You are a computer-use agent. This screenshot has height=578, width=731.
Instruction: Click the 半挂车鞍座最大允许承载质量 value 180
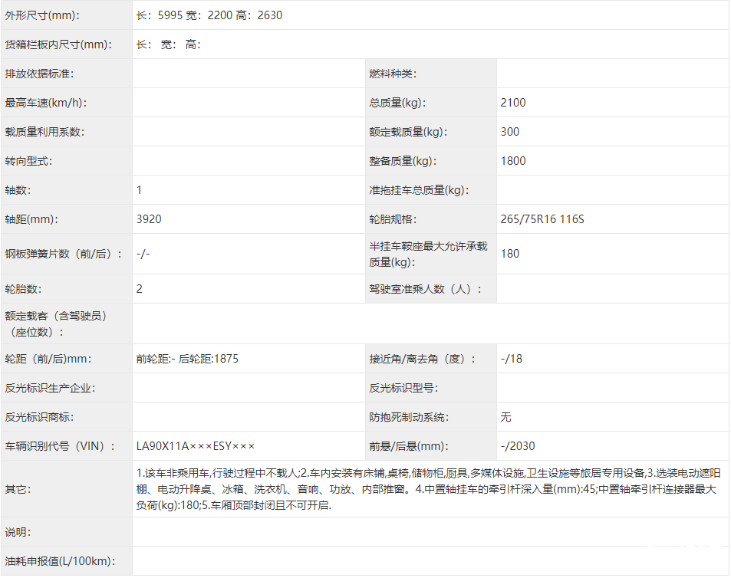pyautogui.click(x=510, y=254)
